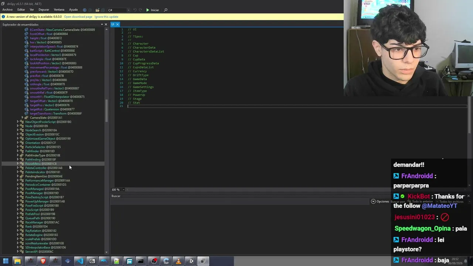Click the Buscar search input field
This screenshot has height=266, width=473.
pos(240,201)
